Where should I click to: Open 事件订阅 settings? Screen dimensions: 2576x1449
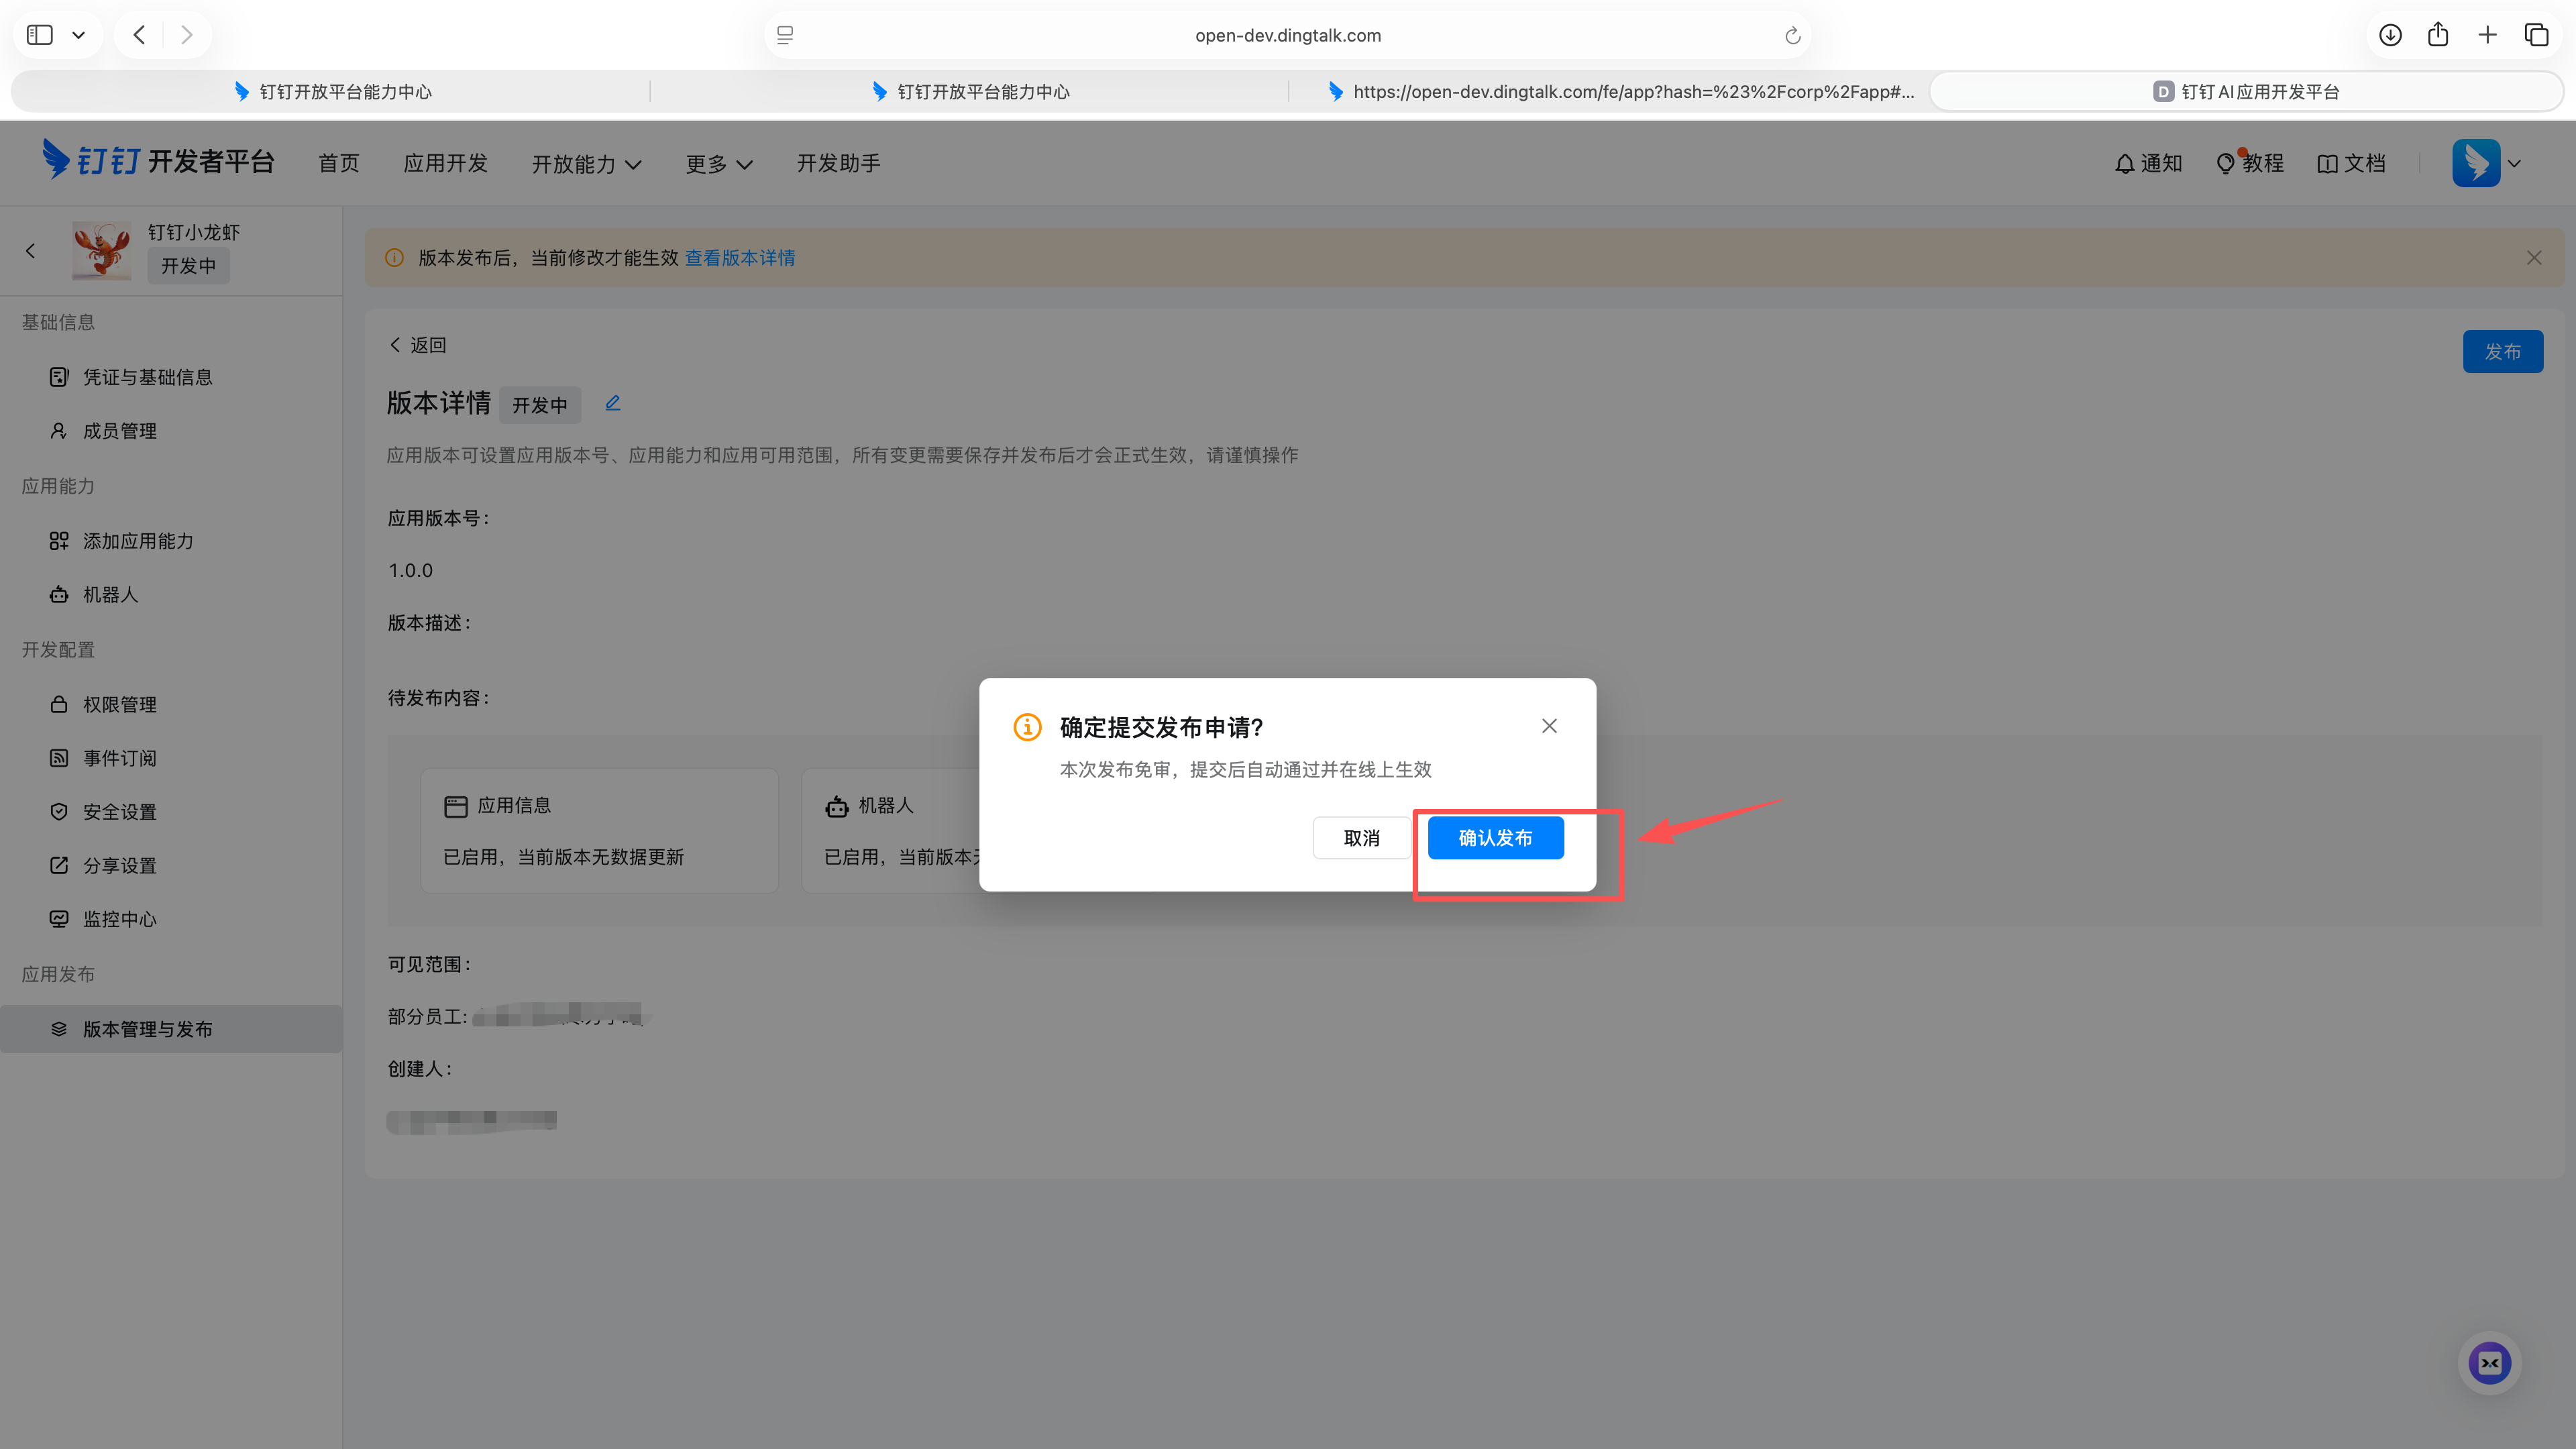(119, 757)
